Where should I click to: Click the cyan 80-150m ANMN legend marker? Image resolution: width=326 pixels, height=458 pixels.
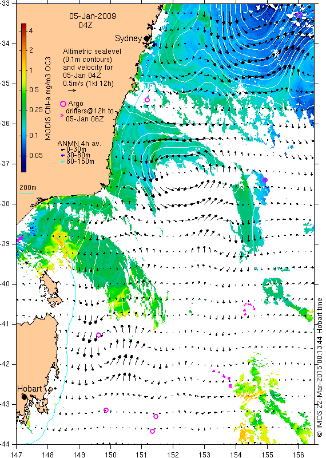pos(63,161)
